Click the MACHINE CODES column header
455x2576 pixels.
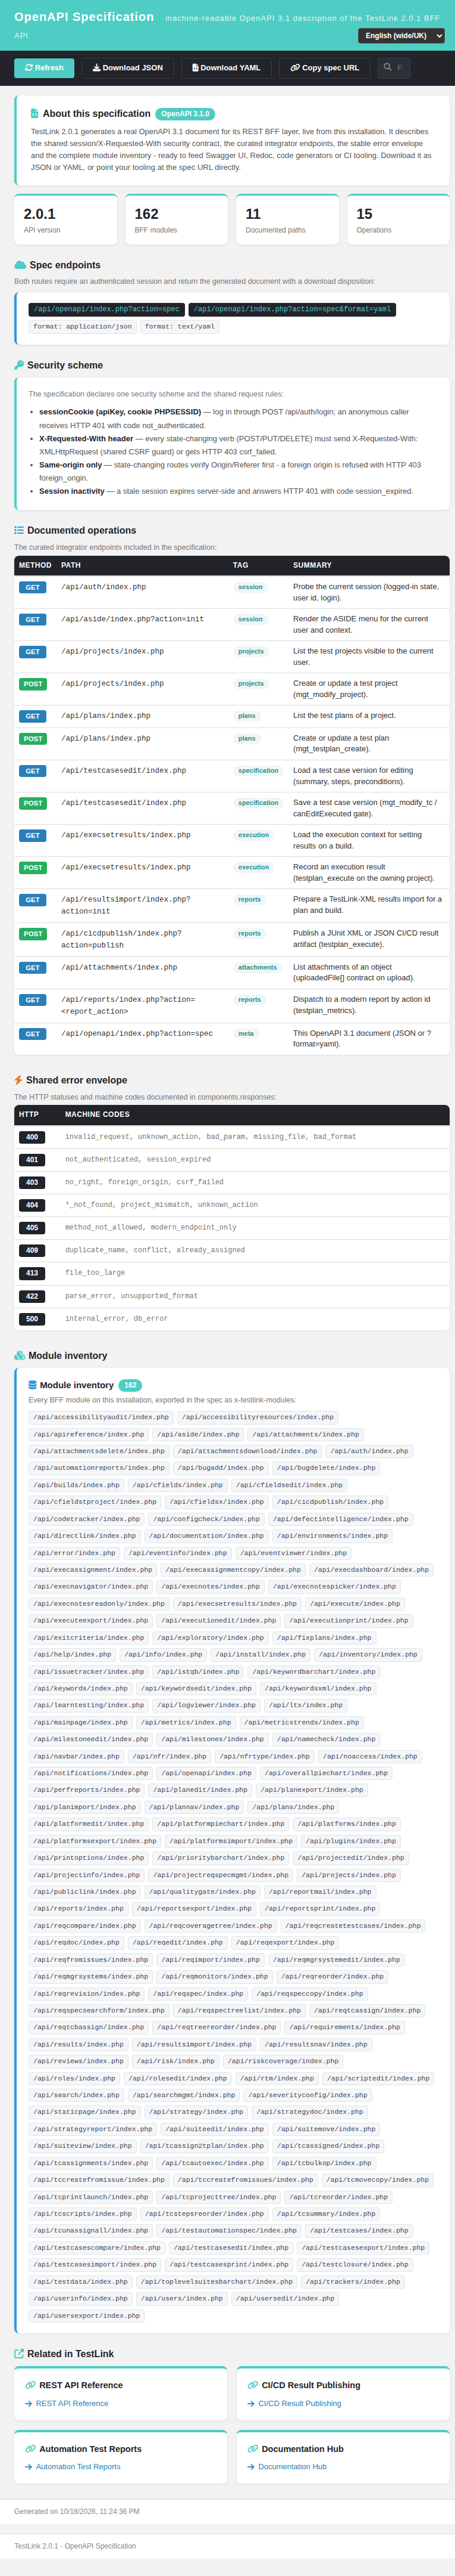[x=98, y=1114]
